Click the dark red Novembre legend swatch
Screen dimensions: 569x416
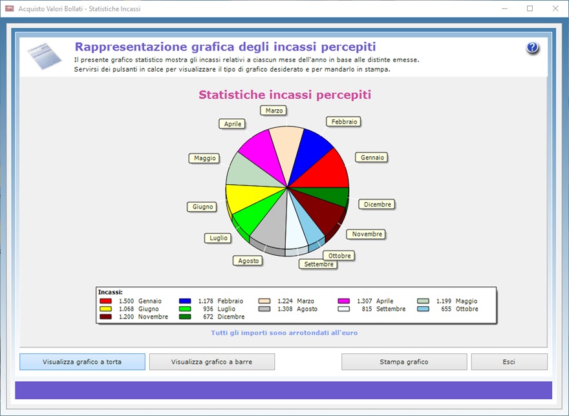[105, 317]
